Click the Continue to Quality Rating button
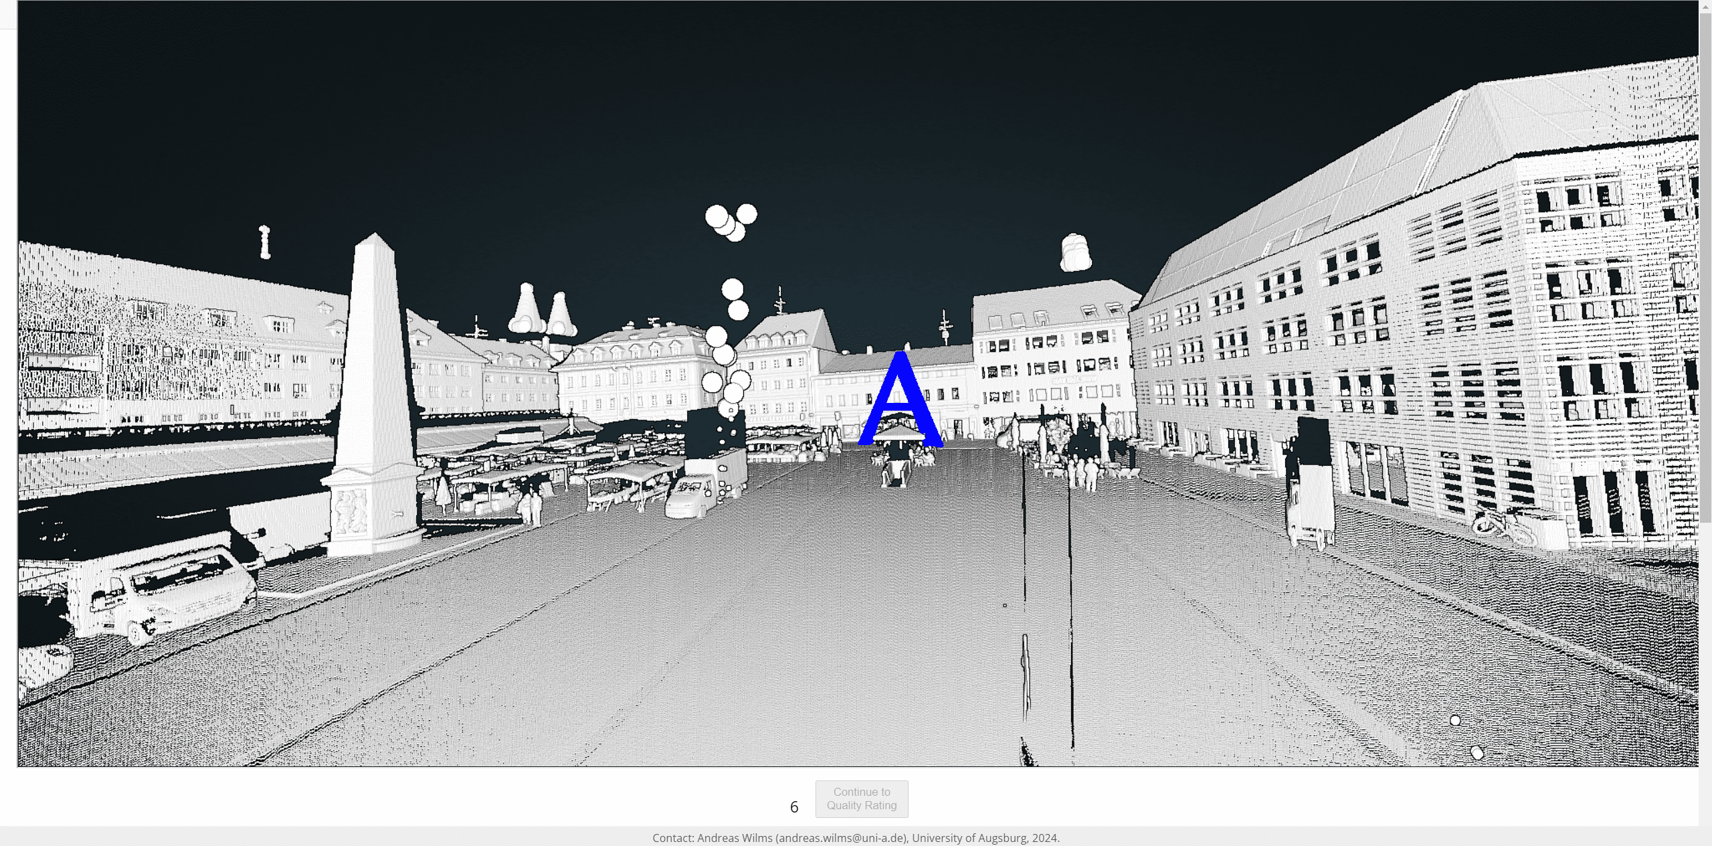Viewport: 1712px width, 846px height. pos(861,798)
